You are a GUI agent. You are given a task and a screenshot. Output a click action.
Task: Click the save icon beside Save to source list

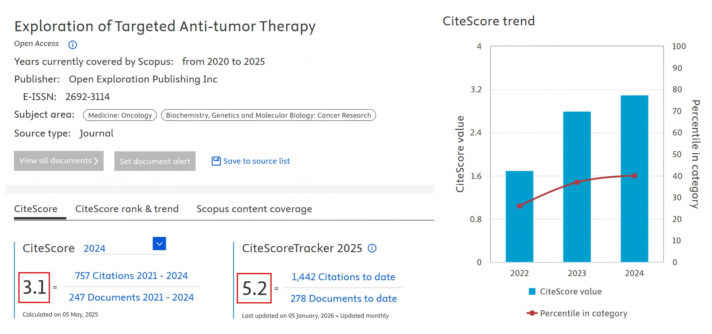pyautogui.click(x=216, y=161)
